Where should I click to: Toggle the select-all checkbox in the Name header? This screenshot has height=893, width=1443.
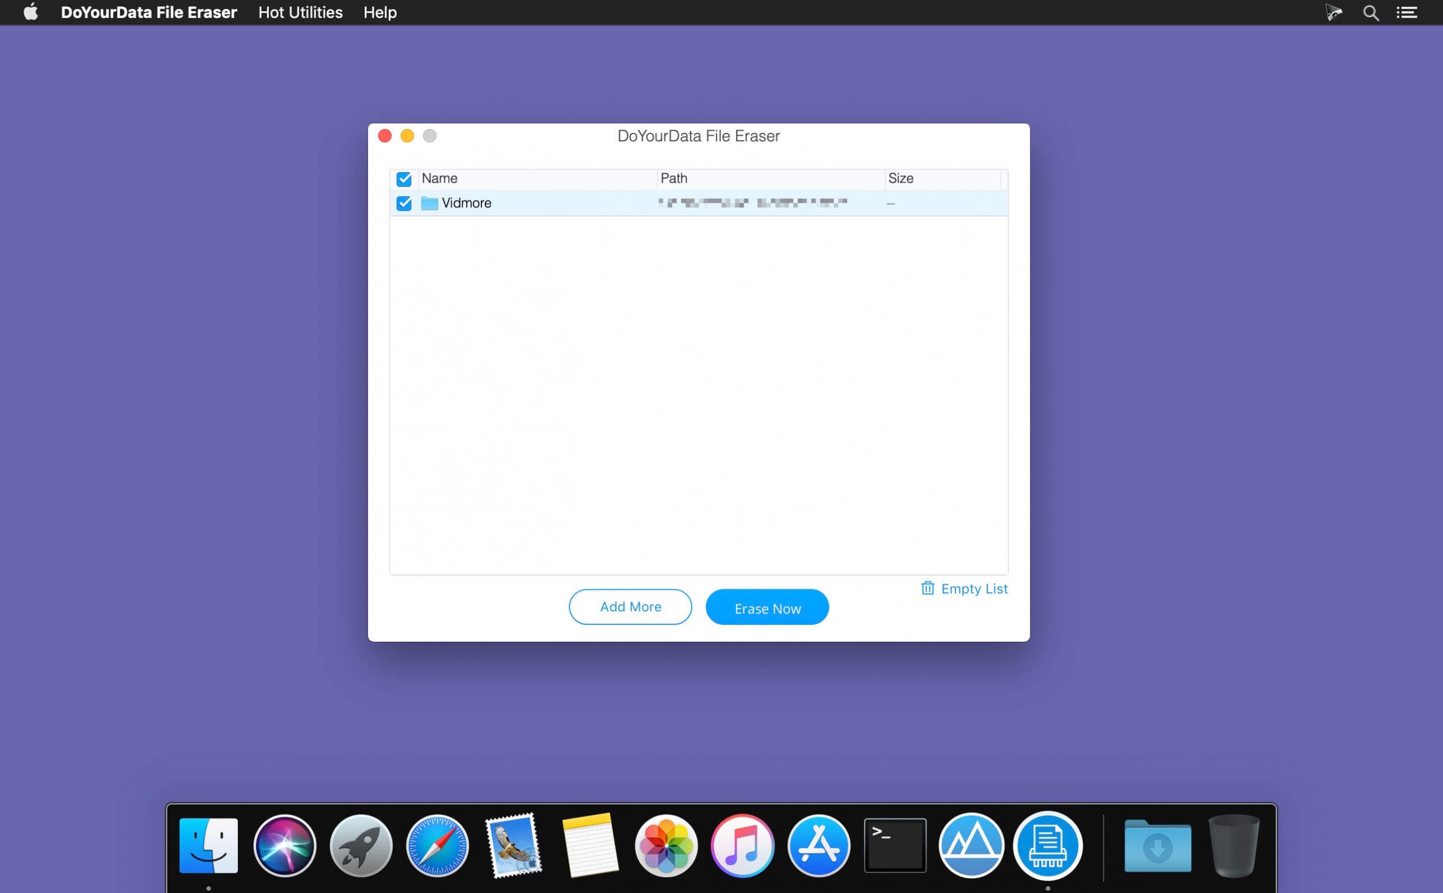click(x=404, y=179)
